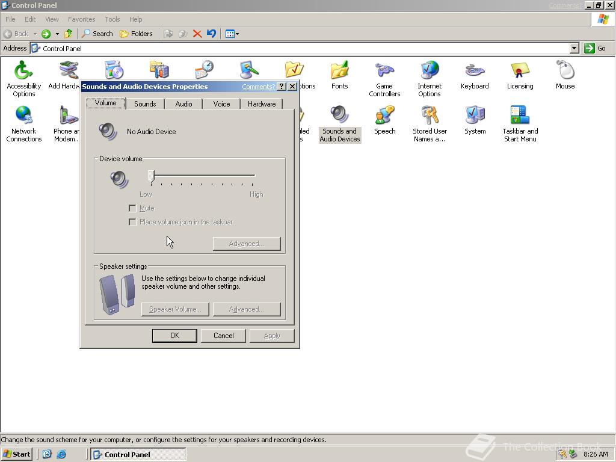Open Accessibility Options in Control Panel
The image size is (616, 462).
pos(23,79)
